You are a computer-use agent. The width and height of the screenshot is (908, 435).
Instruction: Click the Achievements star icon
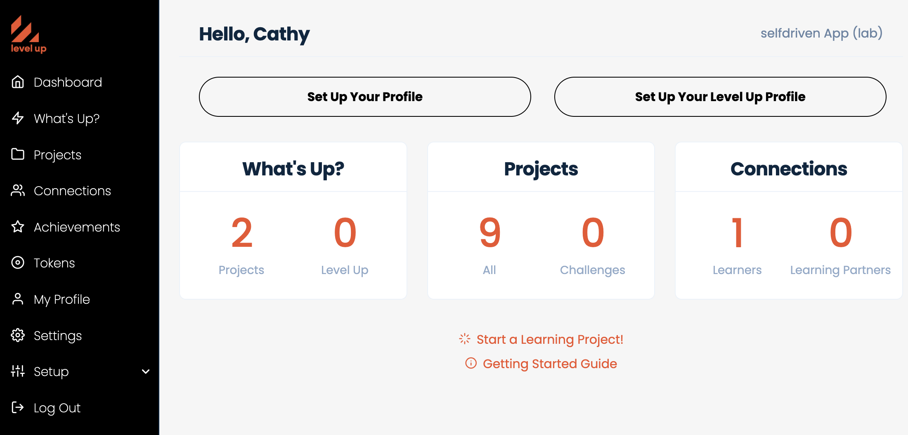click(x=18, y=227)
